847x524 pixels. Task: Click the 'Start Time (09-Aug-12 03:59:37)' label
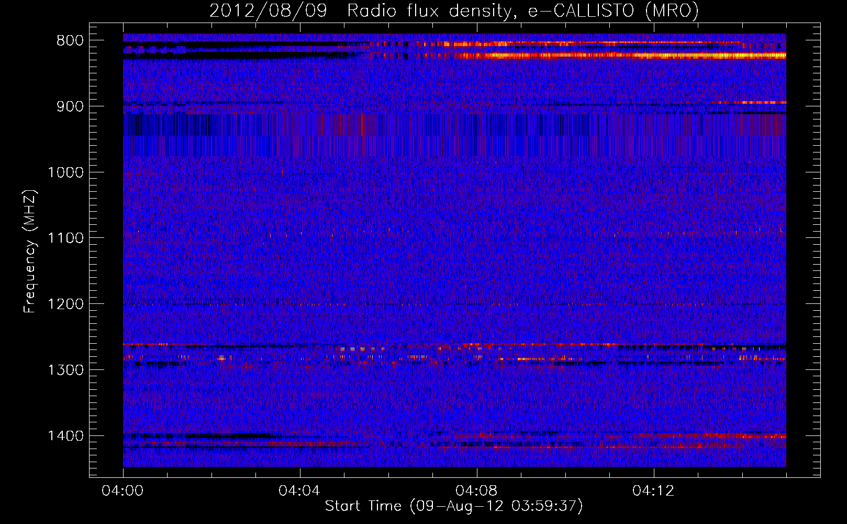coord(454,507)
